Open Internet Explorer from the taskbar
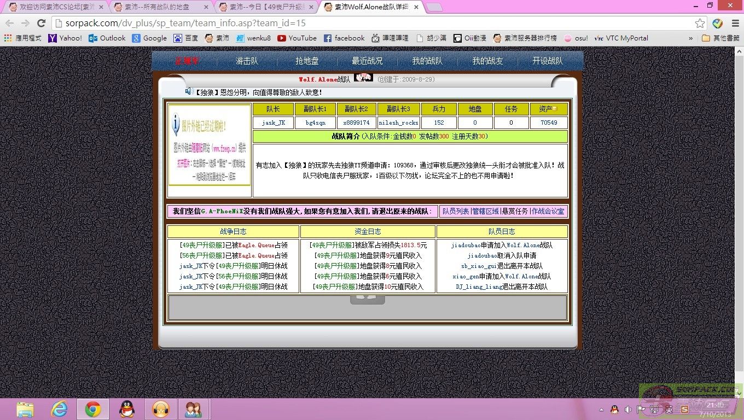Viewport: 744px width, 420px height. [59, 409]
